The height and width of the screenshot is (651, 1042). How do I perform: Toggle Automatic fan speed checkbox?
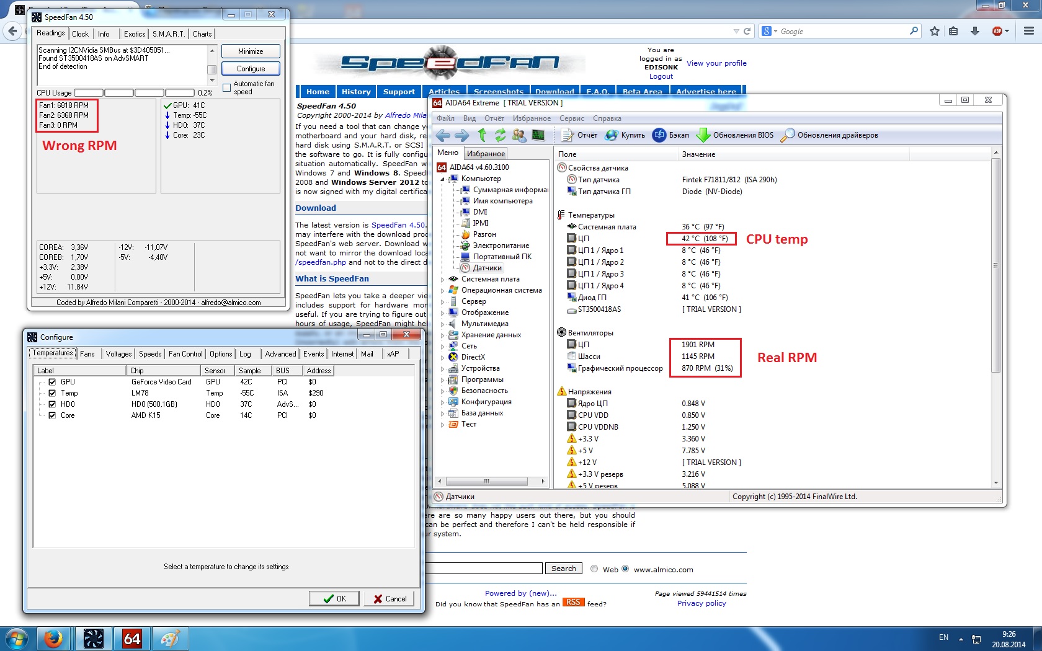[x=226, y=87]
